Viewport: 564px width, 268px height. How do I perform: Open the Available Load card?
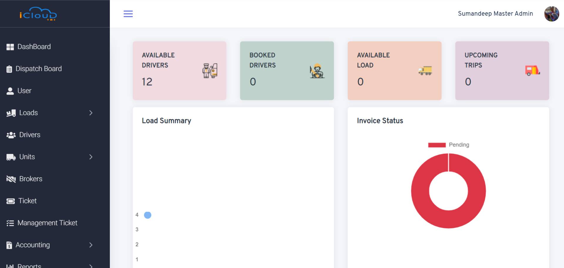click(395, 71)
